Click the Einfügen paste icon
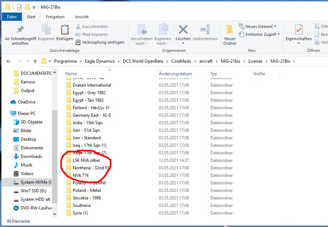Image resolution: width=328 pixels, height=227 pixels. click(x=65, y=29)
